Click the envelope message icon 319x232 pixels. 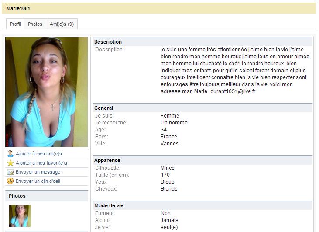(10, 172)
